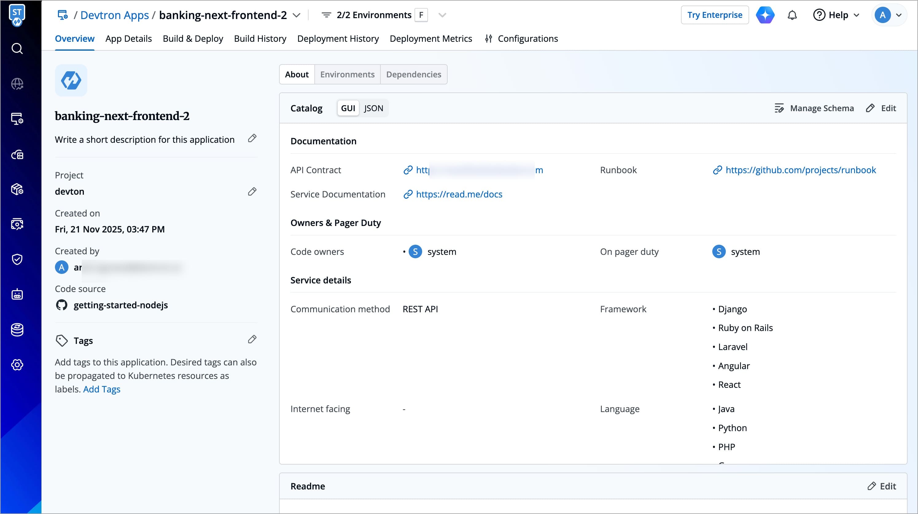Click the Add Tags link
The image size is (918, 514).
[102, 389]
